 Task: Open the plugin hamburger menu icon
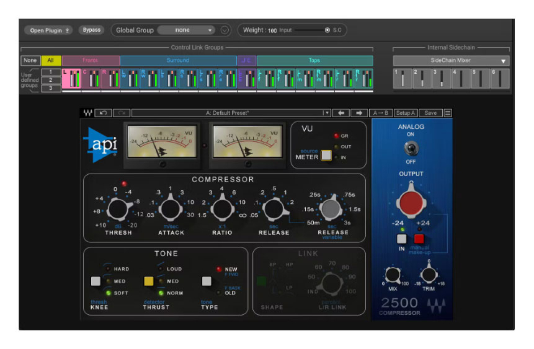pyautogui.click(x=448, y=113)
